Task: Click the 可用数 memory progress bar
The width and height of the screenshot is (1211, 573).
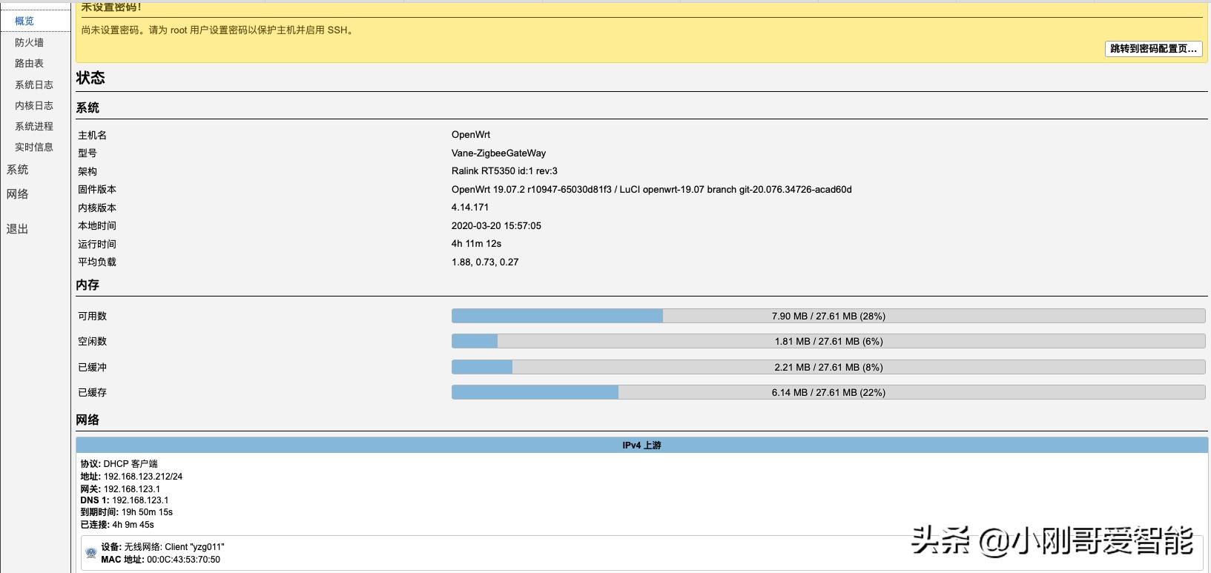Action: pos(828,316)
